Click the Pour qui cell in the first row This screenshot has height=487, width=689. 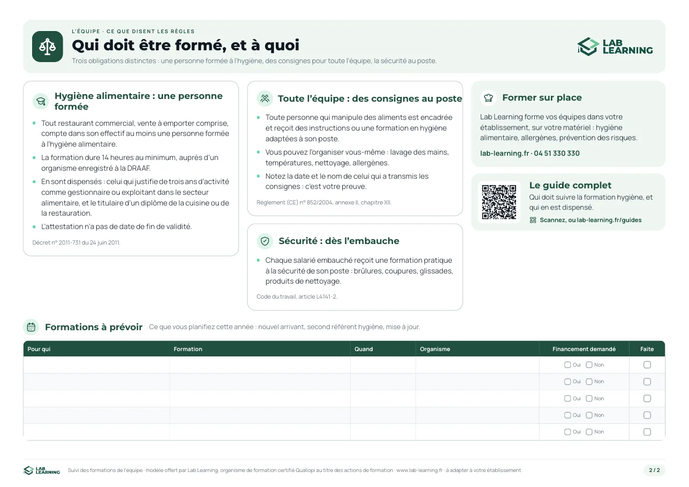[96, 365]
